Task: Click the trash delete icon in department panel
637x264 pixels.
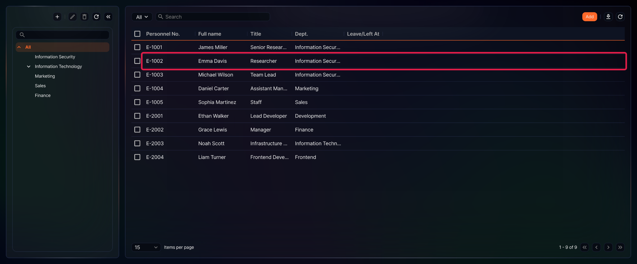Action: click(x=84, y=17)
